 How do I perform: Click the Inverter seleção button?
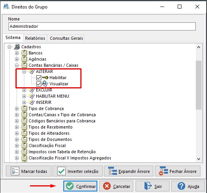pos(78,171)
